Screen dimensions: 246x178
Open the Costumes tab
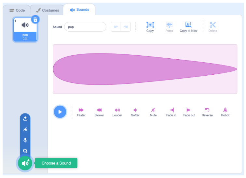click(x=48, y=10)
